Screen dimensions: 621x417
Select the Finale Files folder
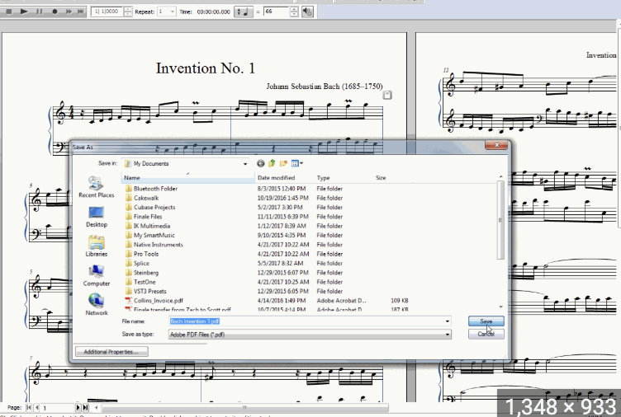(147, 217)
